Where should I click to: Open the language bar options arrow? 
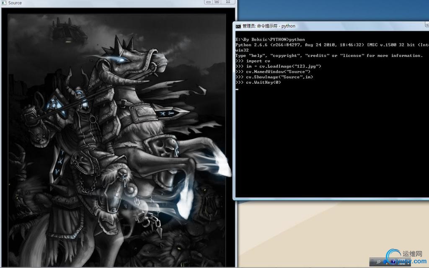click(x=408, y=264)
